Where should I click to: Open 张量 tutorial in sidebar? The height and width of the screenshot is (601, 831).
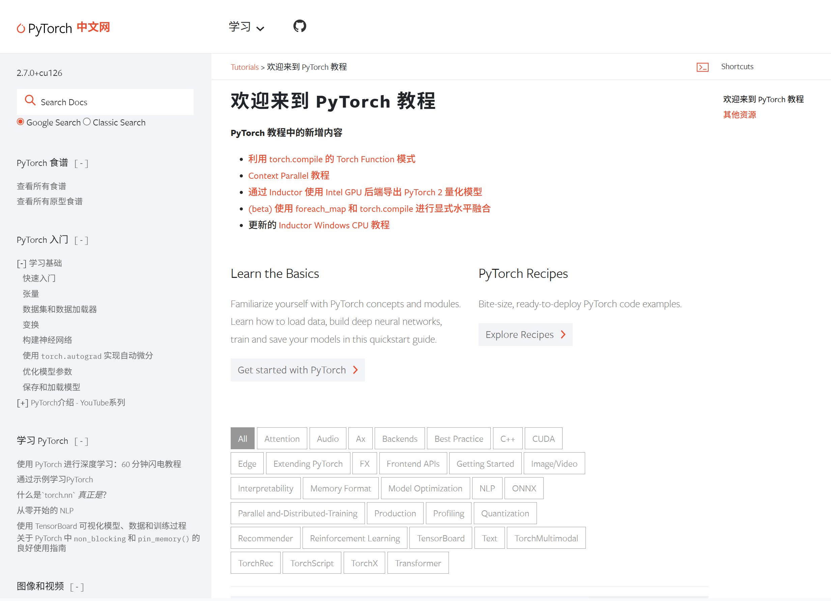point(31,294)
